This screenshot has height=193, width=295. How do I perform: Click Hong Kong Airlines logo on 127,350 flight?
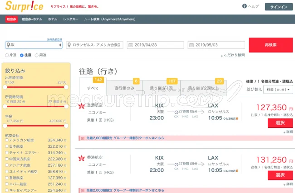pyautogui.click(x=82, y=107)
